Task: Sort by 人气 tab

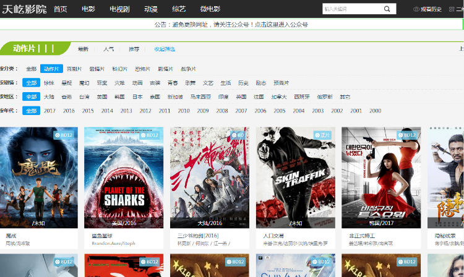Action: point(109,49)
